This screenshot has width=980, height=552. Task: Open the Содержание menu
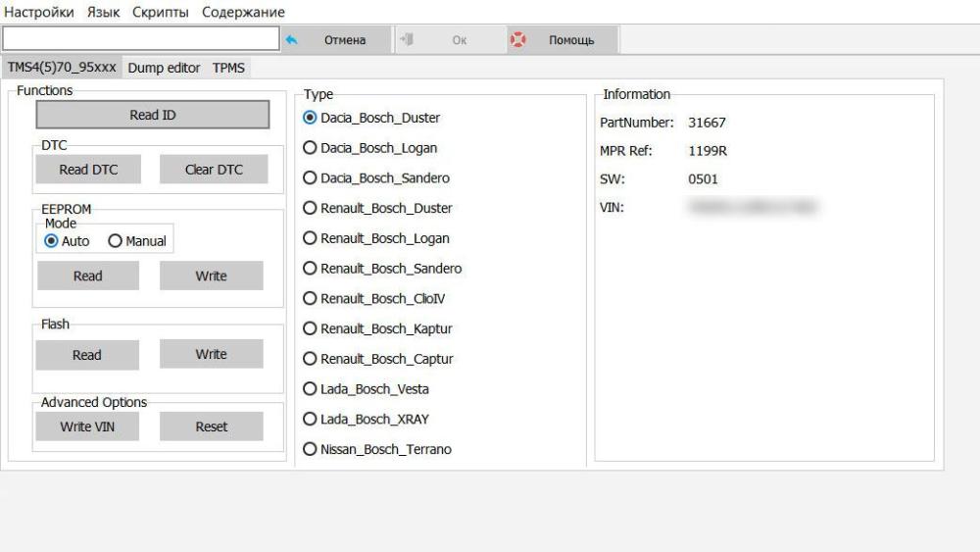coord(243,12)
